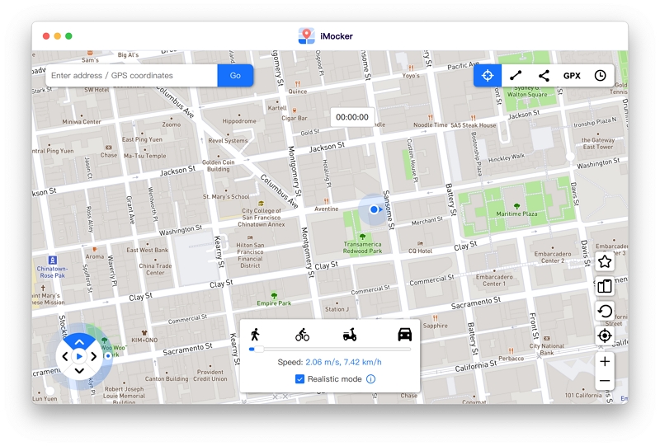This screenshot has height=446, width=660.
Task: Click the Go search button
Action: (x=235, y=76)
